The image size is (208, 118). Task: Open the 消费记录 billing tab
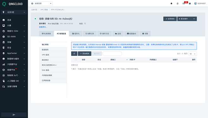pos(90,34)
